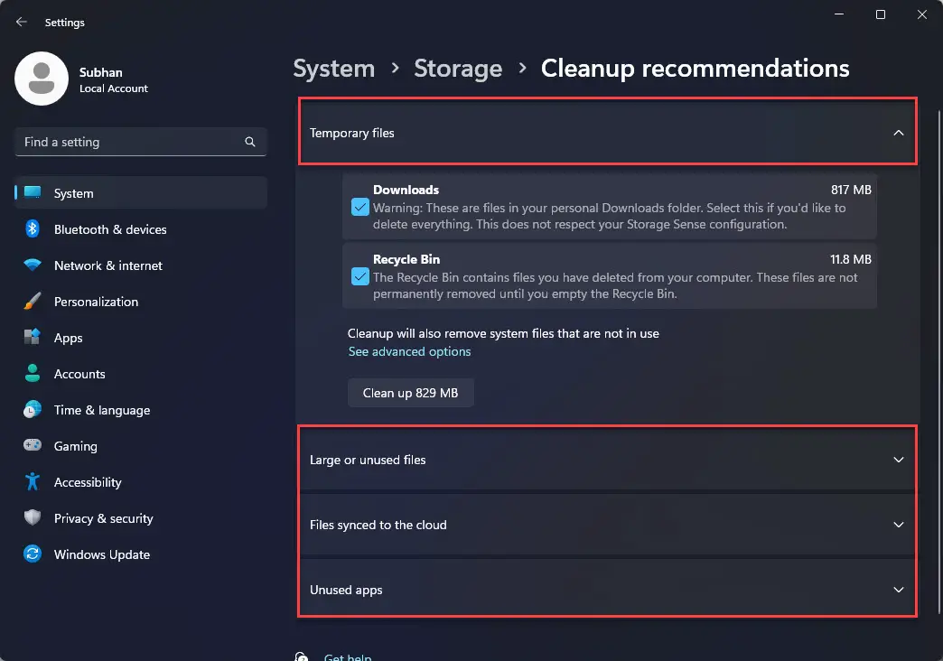Viewport: 943px width, 661px height.
Task: Click the Gaming controller icon
Action: click(x=33, y=445)
